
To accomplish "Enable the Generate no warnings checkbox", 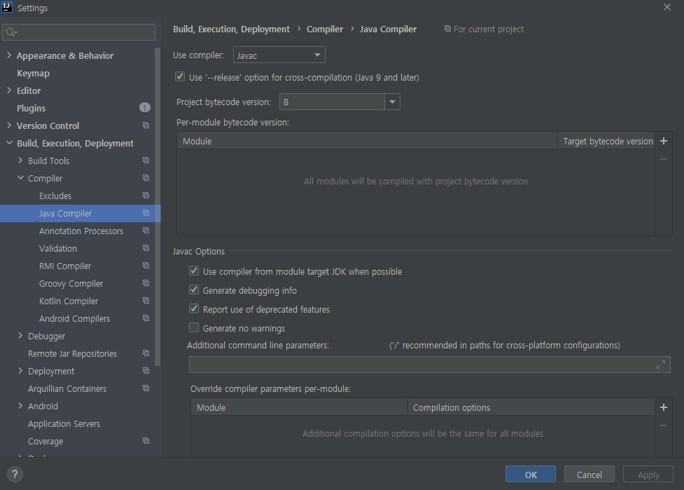I will click(x=194, y=327).
